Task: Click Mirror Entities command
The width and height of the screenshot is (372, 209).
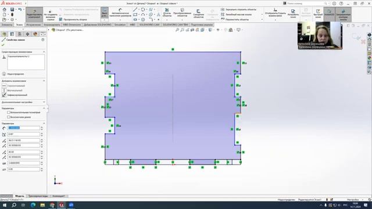Action: [x=238, y=9]
